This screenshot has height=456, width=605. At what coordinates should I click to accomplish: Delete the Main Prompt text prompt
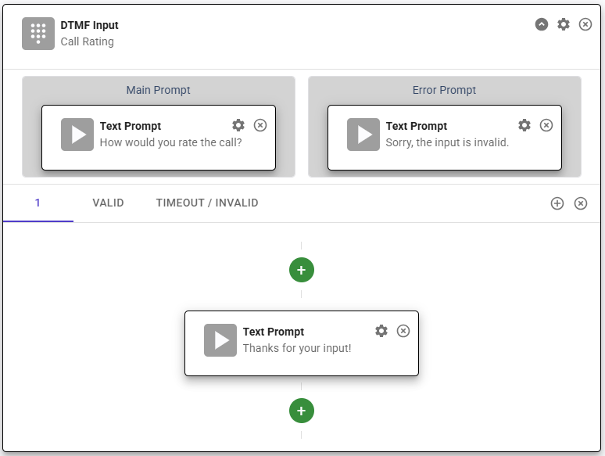tap(260, 125)
